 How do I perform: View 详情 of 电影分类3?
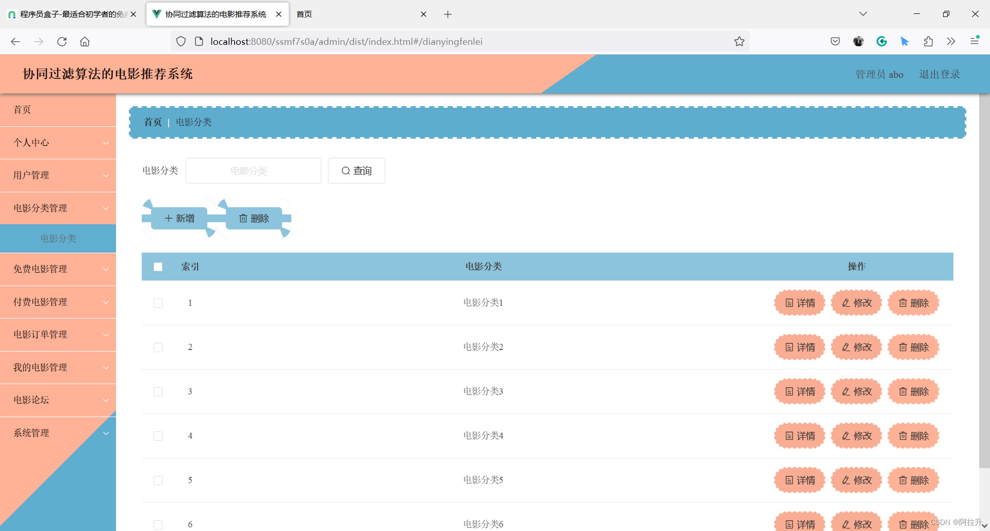[800, 392]
